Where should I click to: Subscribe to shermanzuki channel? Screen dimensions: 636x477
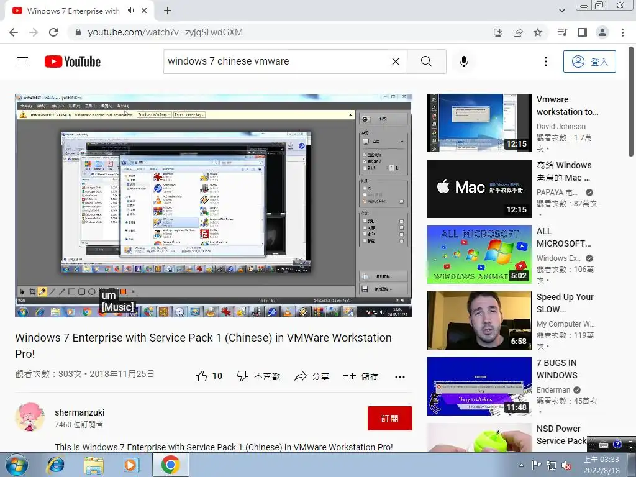(x=390, y=418)
